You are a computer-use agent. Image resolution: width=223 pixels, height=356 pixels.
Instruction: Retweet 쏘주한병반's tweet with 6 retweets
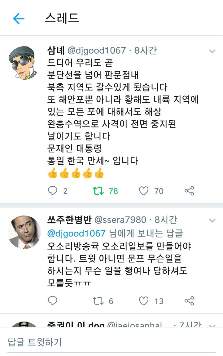pyautogui.click(x=98, y=301)
